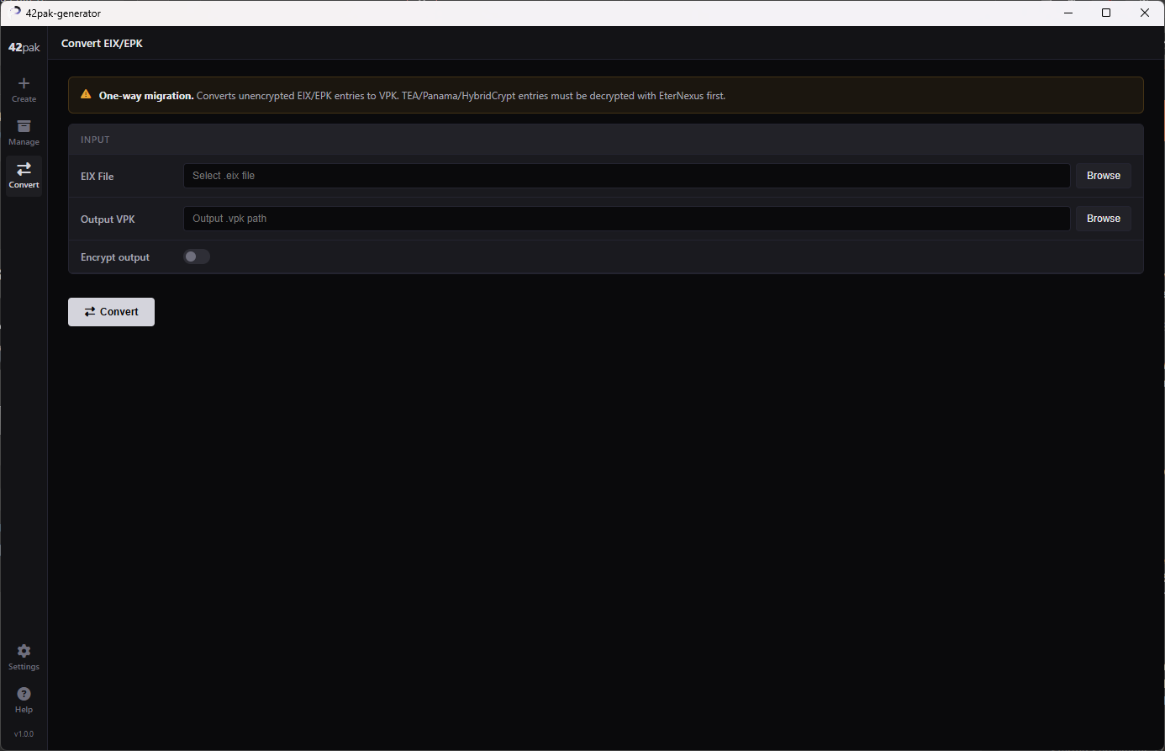Click the 42pak-generator app icon in the title bar

click(x=15, y=13)
